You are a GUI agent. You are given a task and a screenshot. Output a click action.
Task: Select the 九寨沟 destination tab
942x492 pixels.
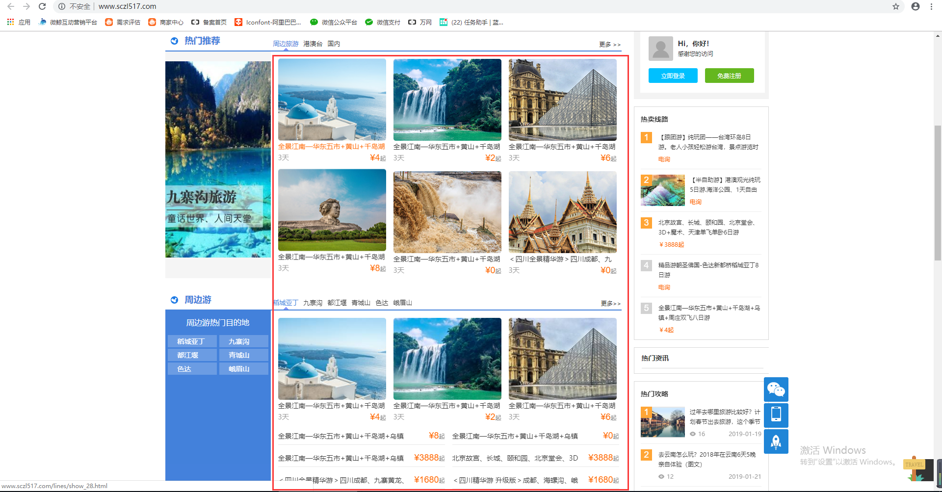[x=313, y=303]
